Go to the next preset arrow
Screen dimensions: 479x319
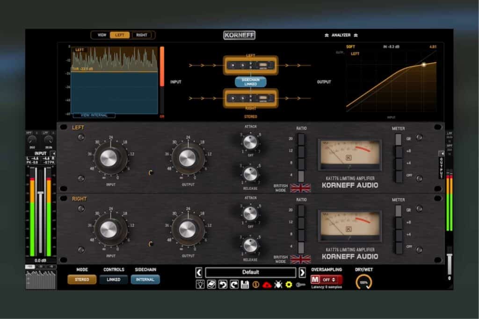pos(302,272)
